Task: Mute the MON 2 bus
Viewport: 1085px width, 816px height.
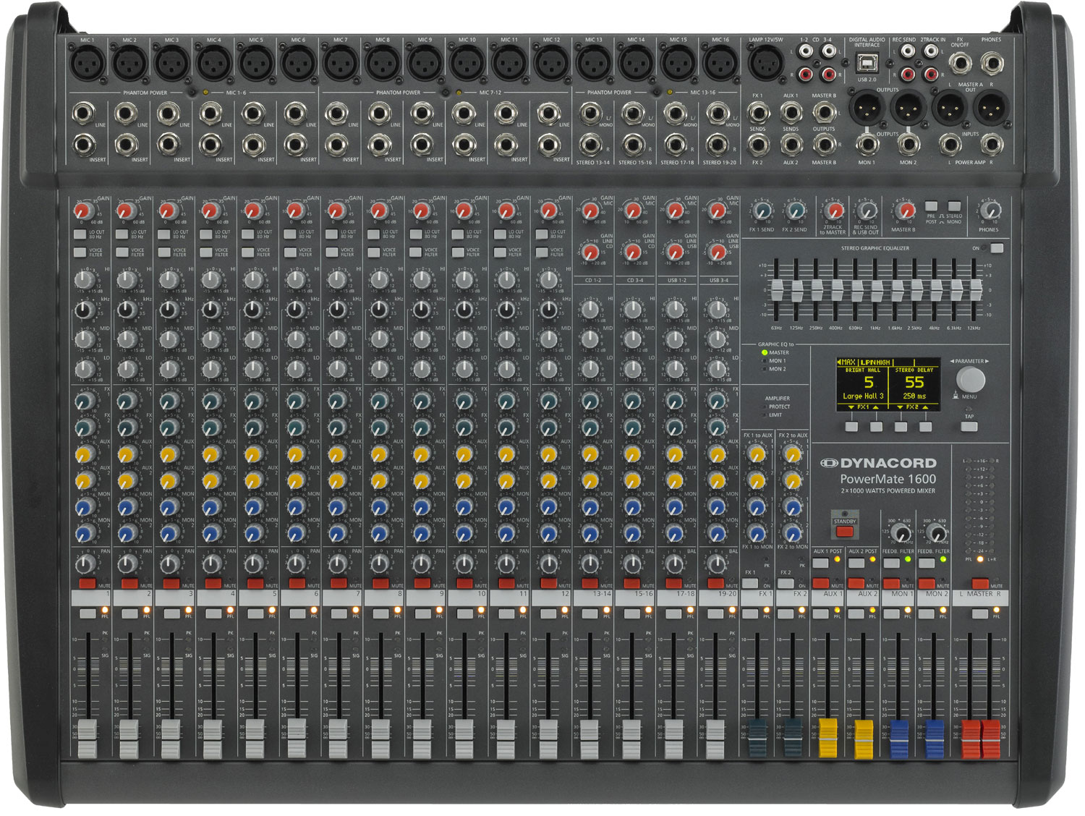Action: (x=927, y=583)
